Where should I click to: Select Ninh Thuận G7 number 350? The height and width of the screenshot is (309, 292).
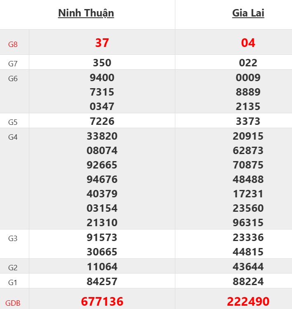[x=102, y=63]
